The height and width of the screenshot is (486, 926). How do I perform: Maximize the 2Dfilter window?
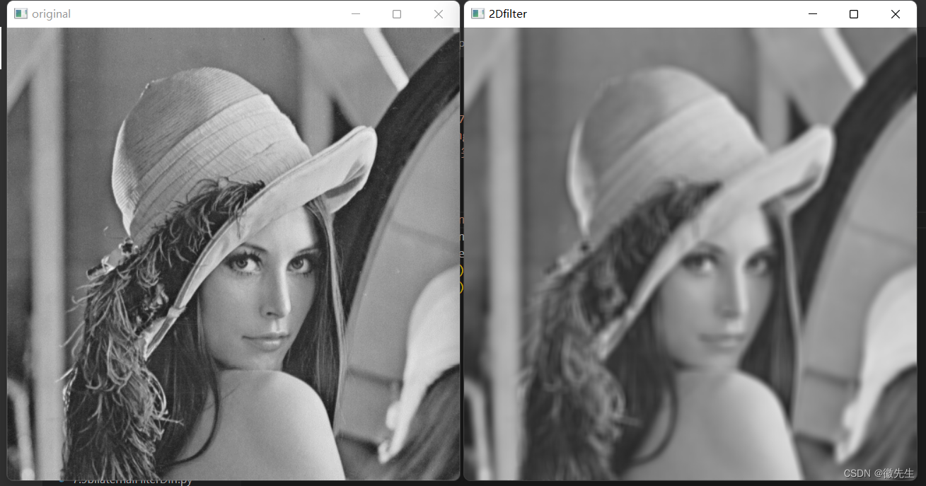coord(854,14)
